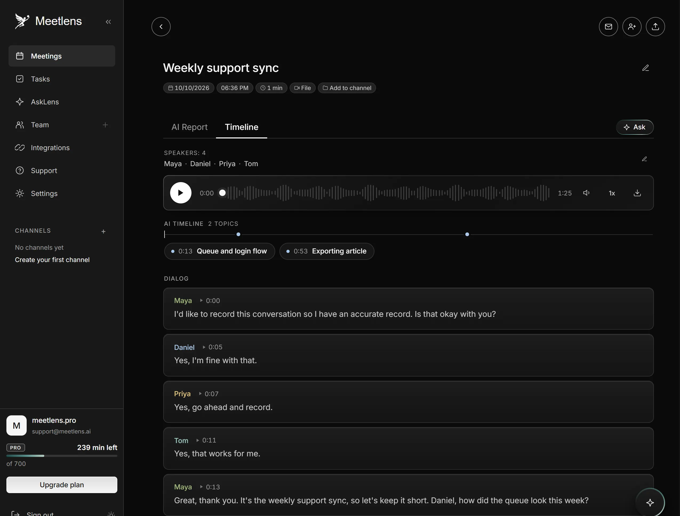Go back using the arrow button
This screenshot has height=516, width=680.
pyautogui.click(x=161, y=27)
